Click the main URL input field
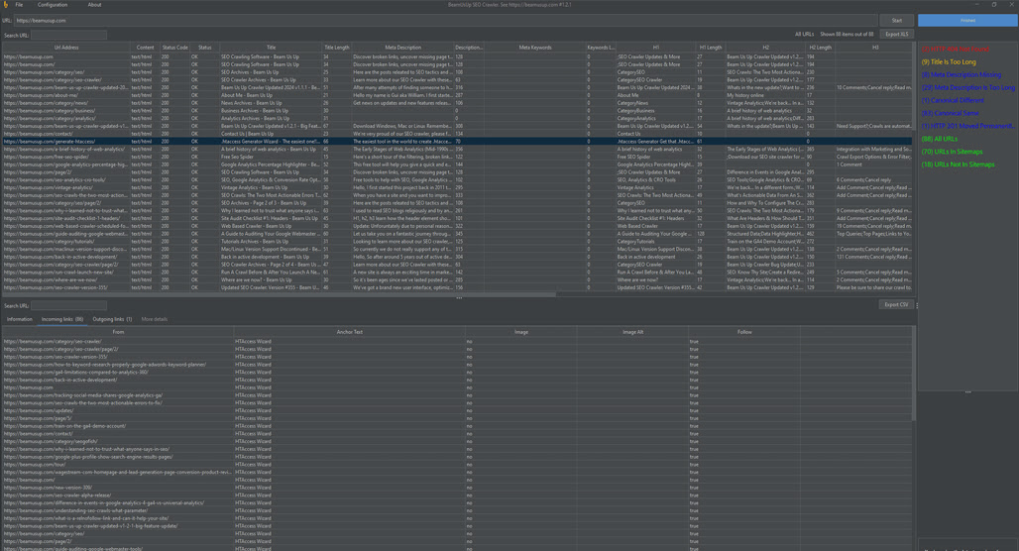 point(446,20)
